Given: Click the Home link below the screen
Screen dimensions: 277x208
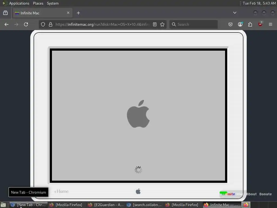Looking at the screenshot, I should tap(61, 191).
